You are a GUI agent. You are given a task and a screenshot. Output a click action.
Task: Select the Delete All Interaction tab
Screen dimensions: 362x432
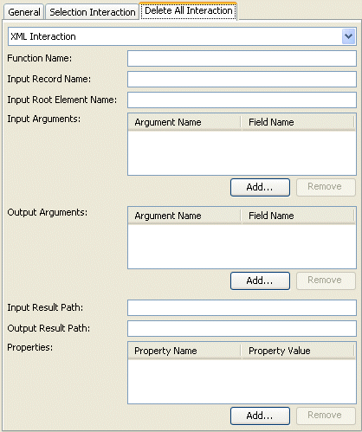(189, 11)
